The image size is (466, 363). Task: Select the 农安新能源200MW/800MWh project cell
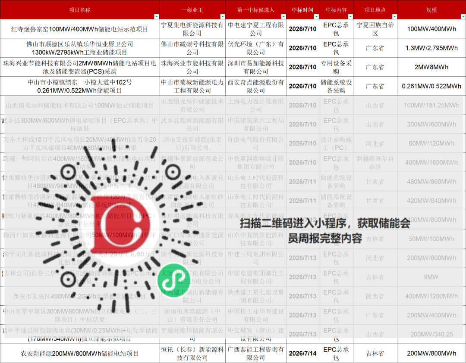tap(80, 354)
